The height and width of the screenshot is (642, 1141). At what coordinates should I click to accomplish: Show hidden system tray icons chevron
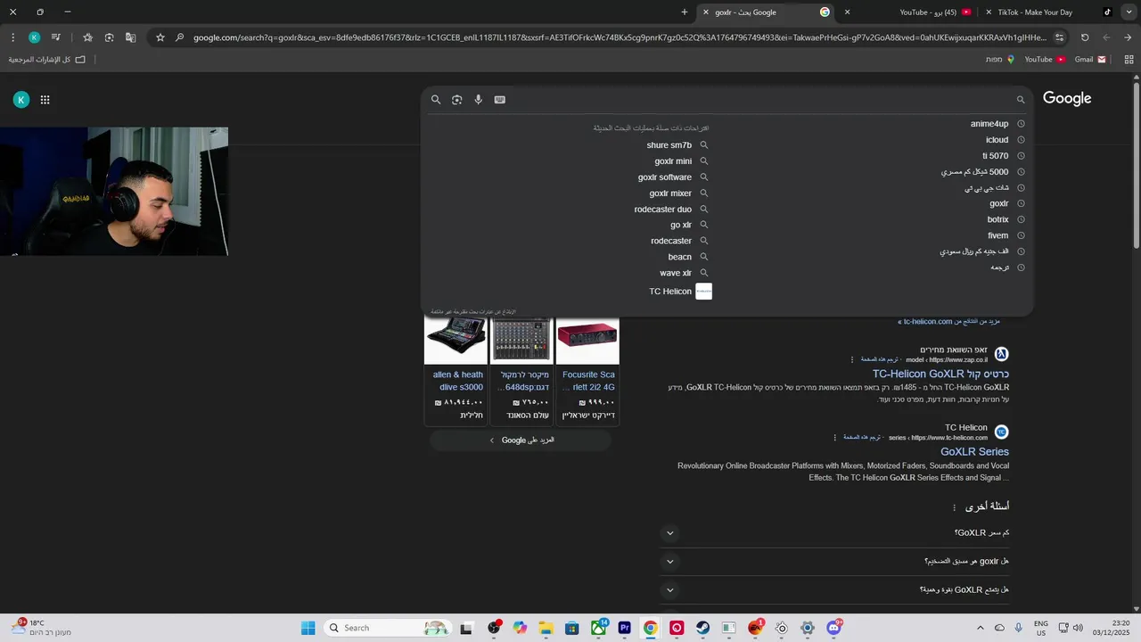tap(980, 628)
